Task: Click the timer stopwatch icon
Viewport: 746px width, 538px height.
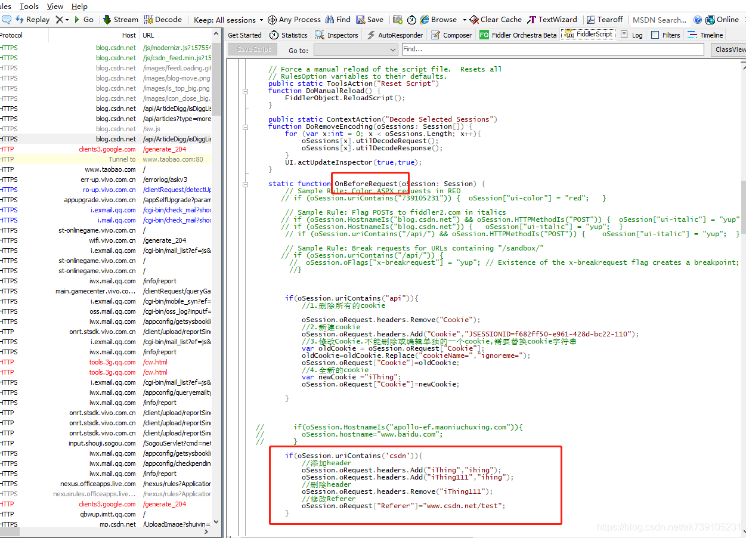Action: click(x=411, y=20)
